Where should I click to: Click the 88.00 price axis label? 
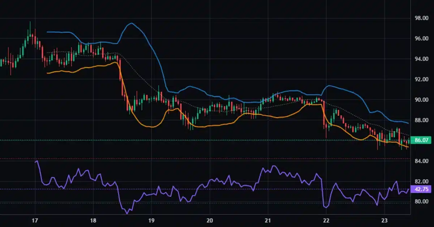tap(421, 120)
